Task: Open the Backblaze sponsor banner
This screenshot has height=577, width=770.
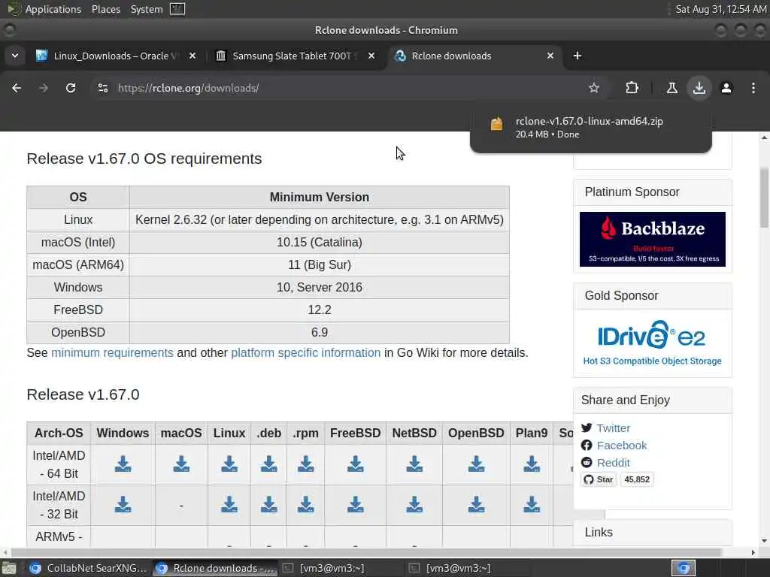Action: click(x=652, y=240)
